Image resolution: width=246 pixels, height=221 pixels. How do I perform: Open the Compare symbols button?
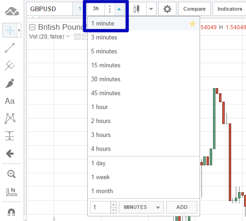[x=194, y=9]
